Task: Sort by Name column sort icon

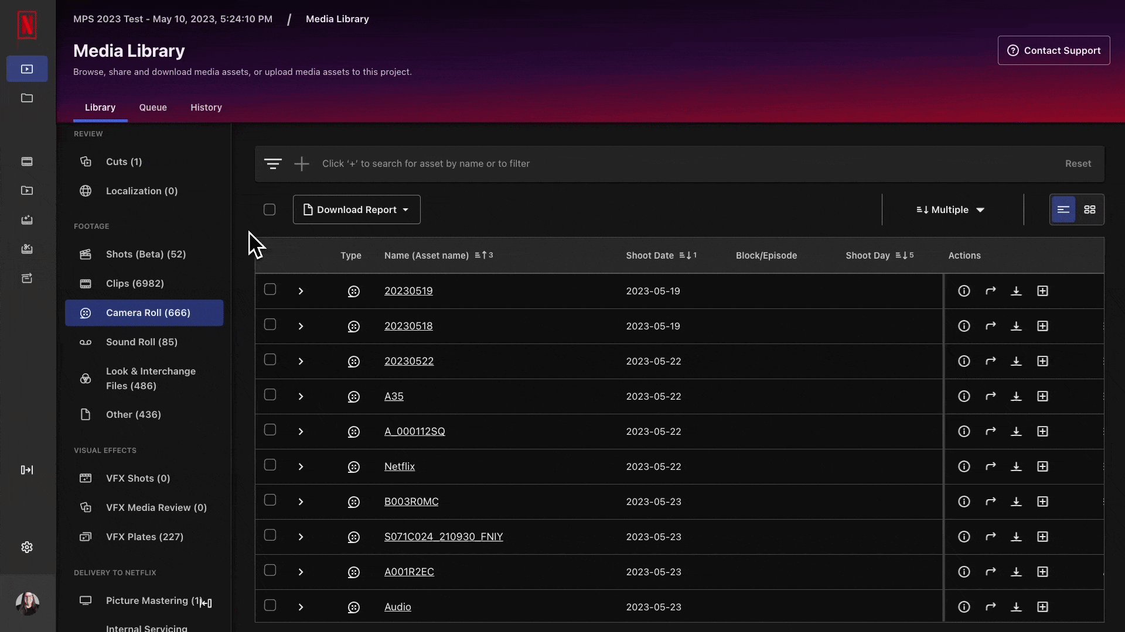Action: [484, 255]
